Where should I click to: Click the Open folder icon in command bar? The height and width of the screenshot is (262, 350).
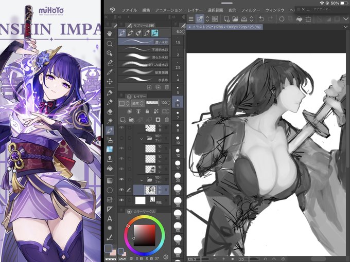[235, 19]
